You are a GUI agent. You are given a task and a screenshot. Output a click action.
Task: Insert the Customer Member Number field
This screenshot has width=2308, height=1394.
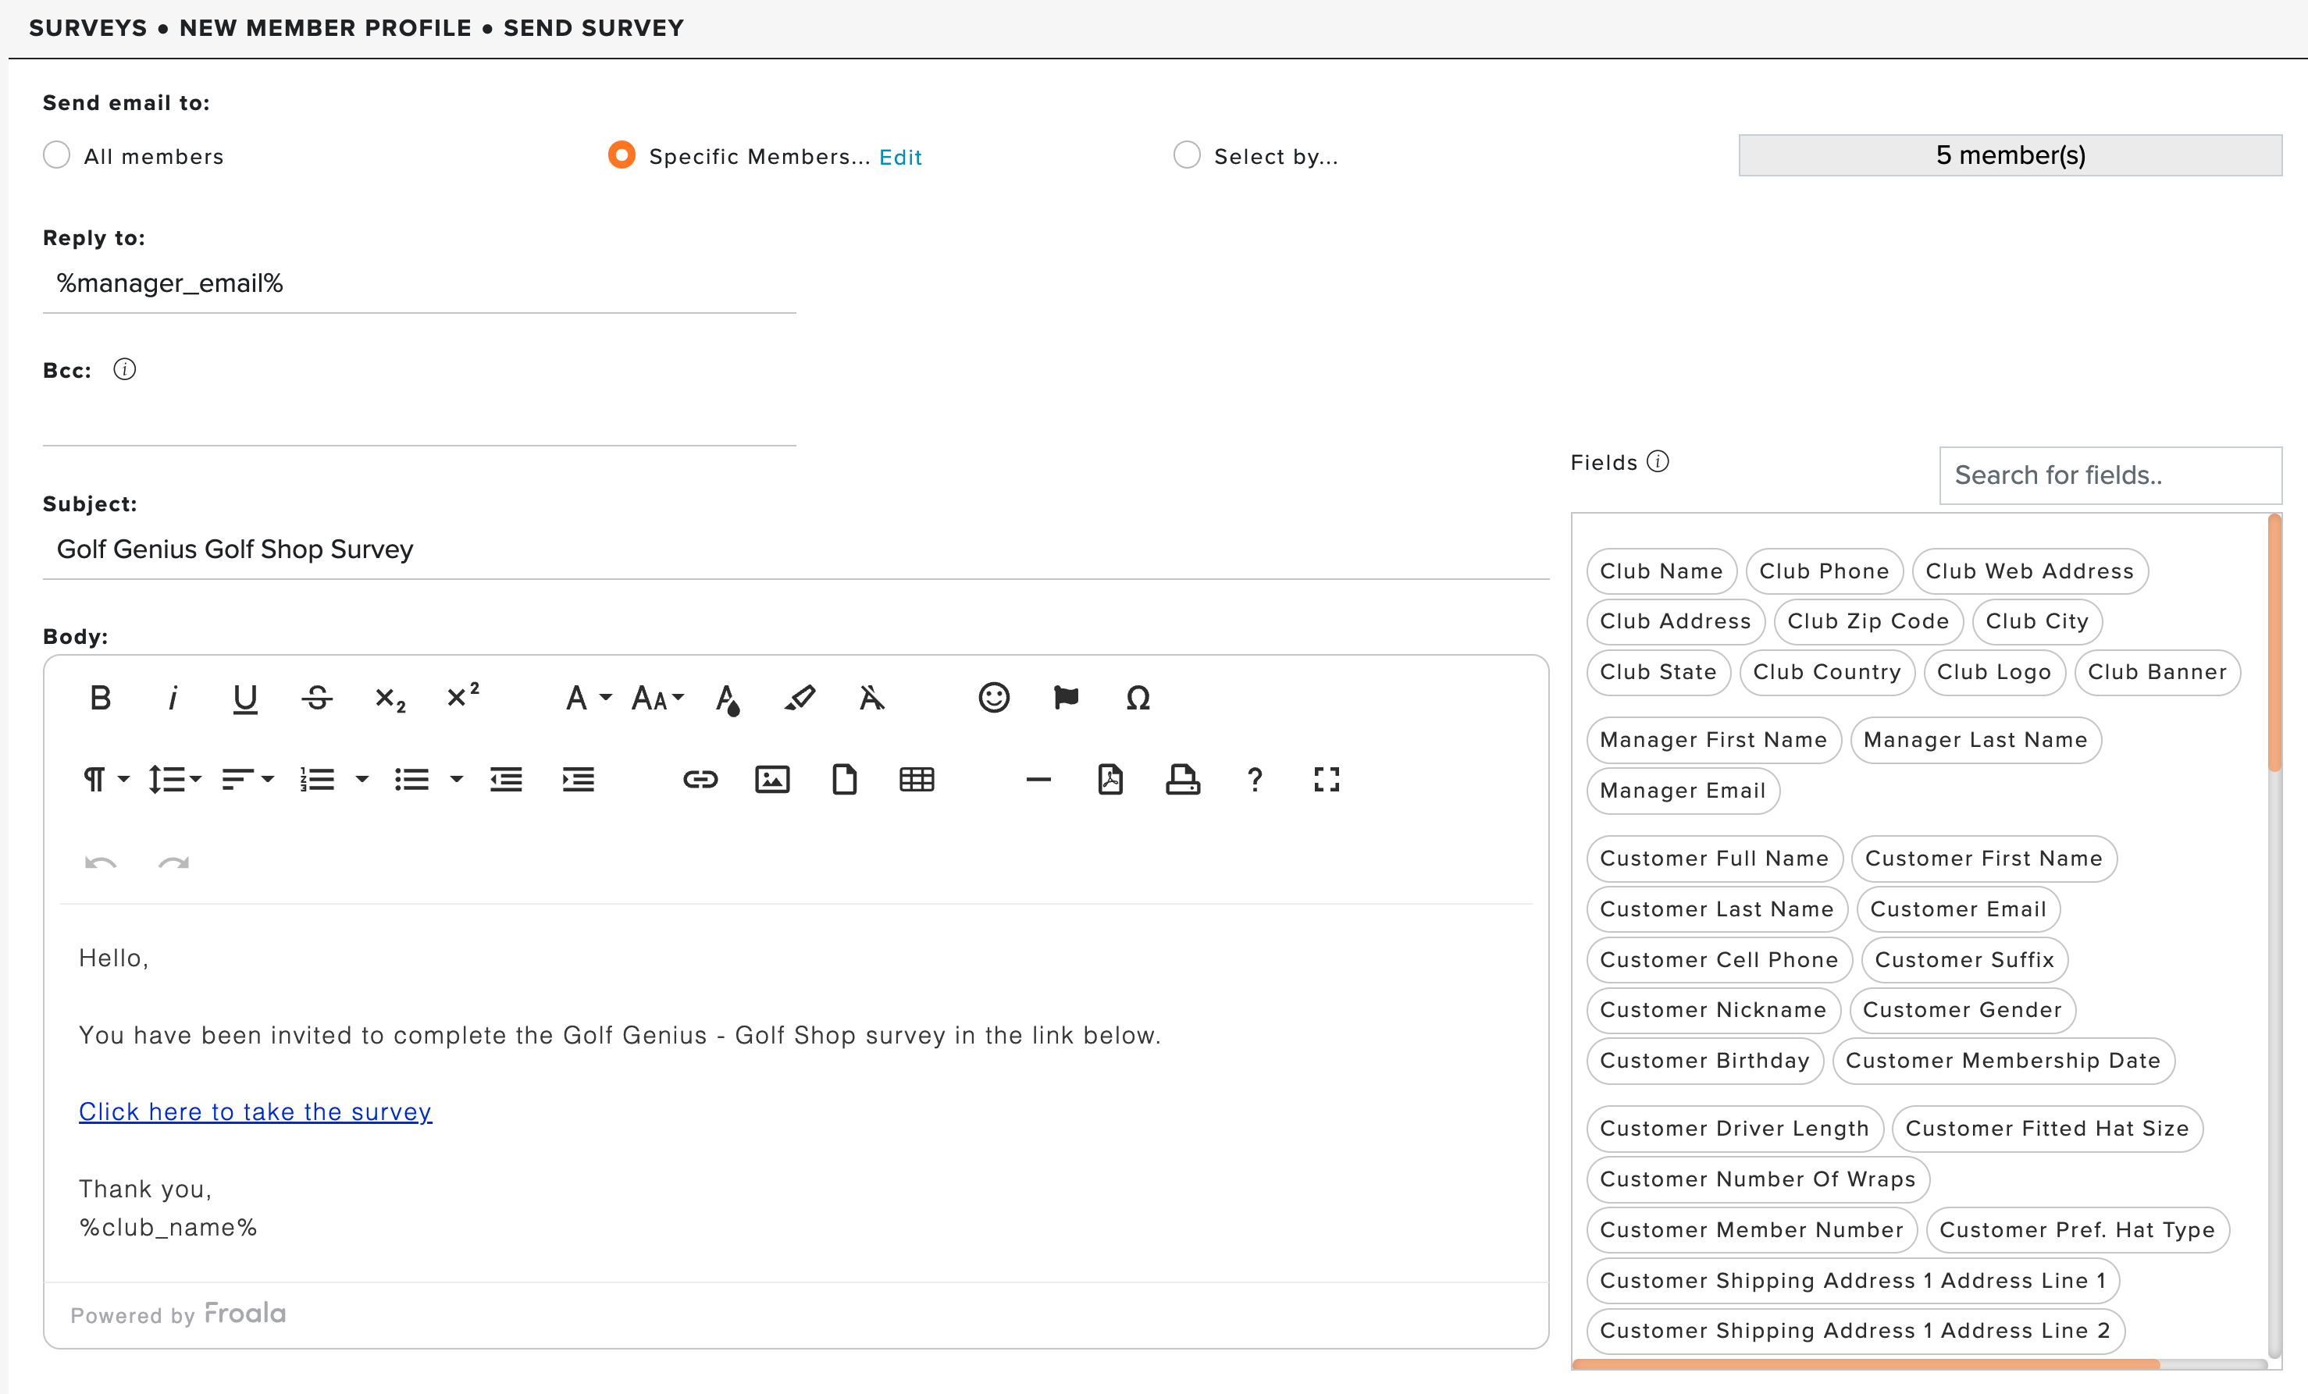[x=1751, y=1230]
